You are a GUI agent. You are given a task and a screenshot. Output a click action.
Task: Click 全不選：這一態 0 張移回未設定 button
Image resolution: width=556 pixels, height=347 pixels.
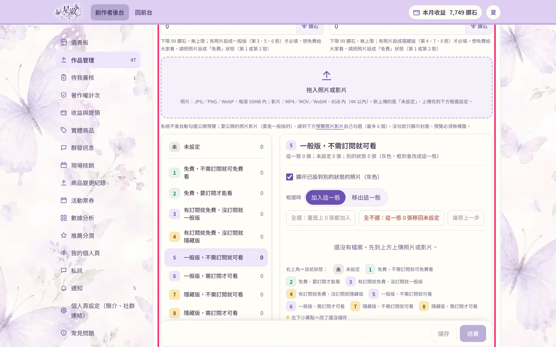point(402,218)
